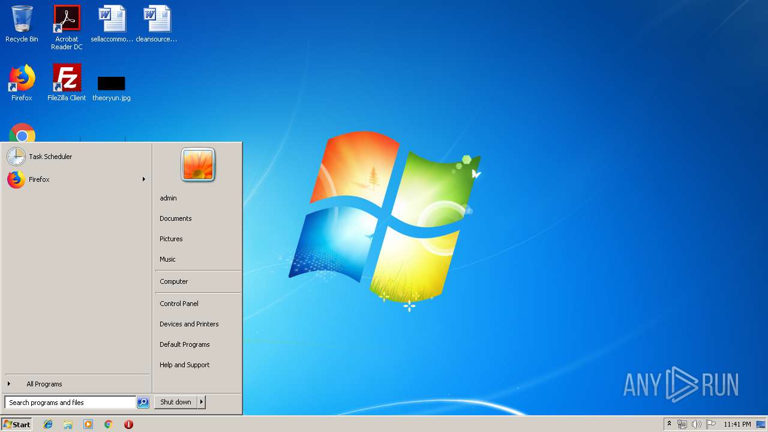Open the Recycle Bin desktop icon
This screenshot has width=768, height=432.
click(x=22, y=24)
